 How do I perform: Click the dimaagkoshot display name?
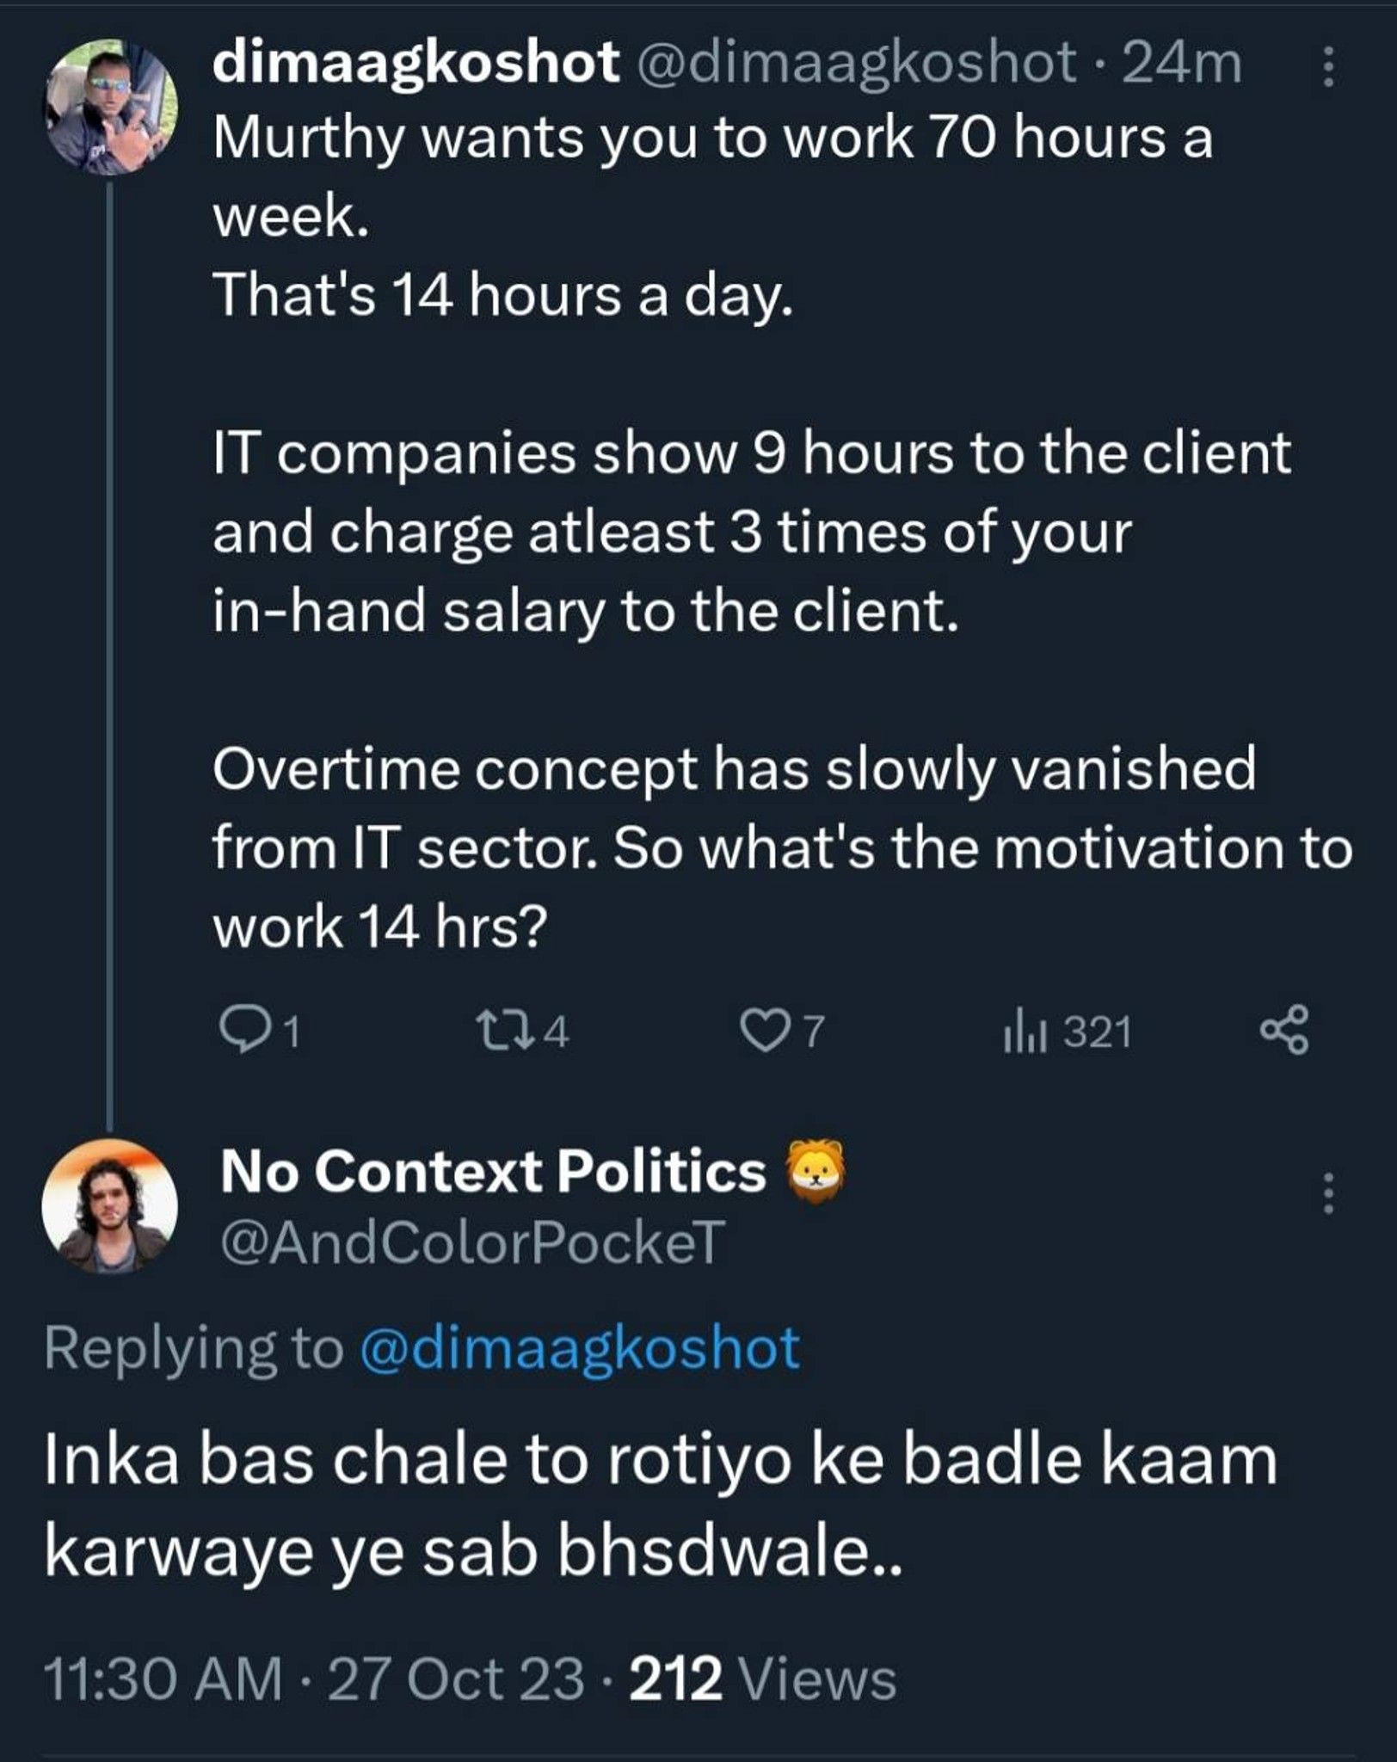(416, 63)
